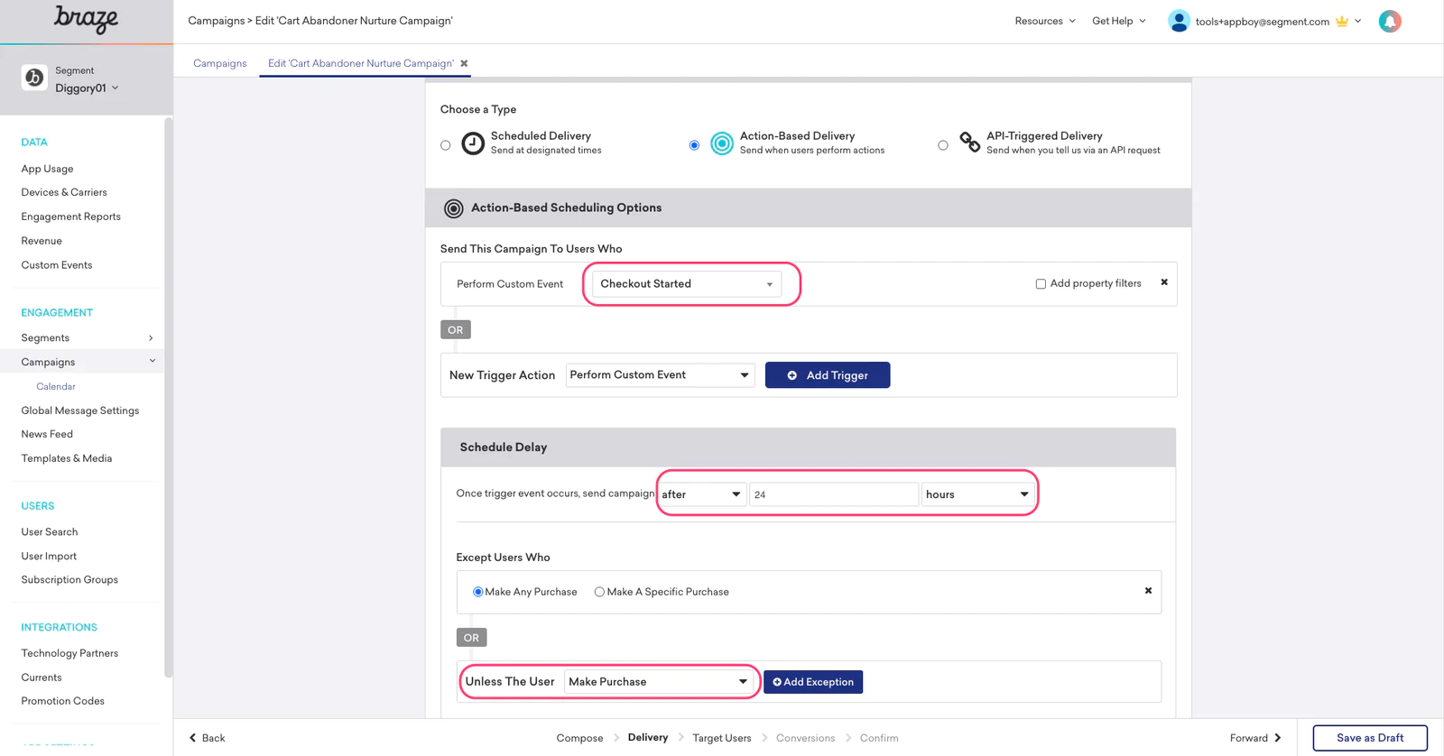1444x756 pixels.
Task: Open Unless The User Make Purchase dropdown
Action: 659,682
